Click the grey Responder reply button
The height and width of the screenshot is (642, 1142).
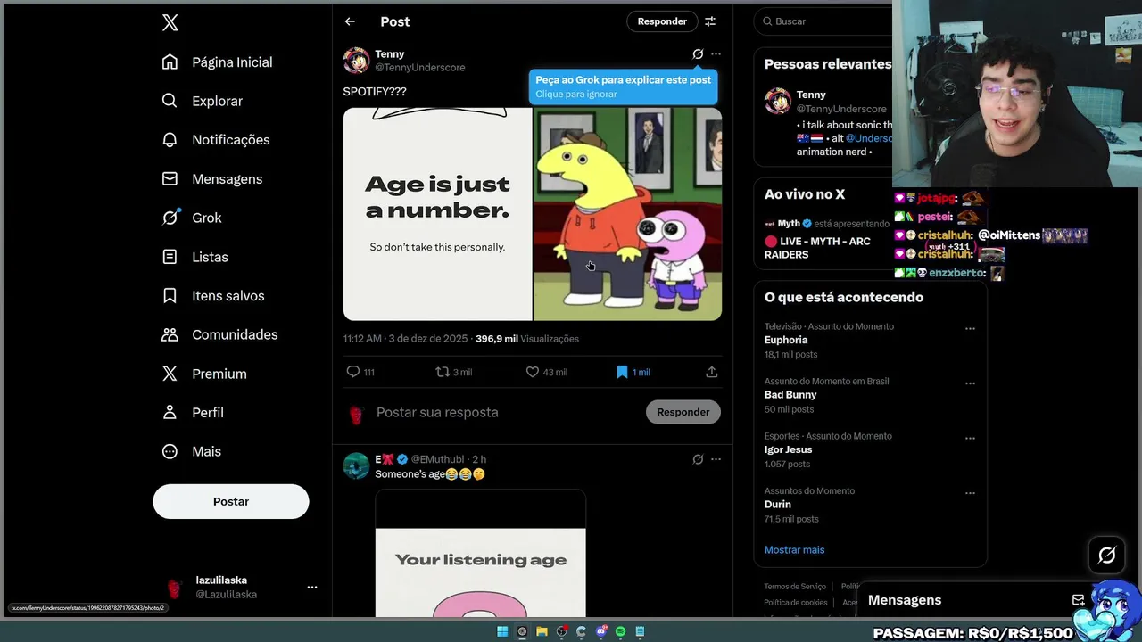click(683, 412)
